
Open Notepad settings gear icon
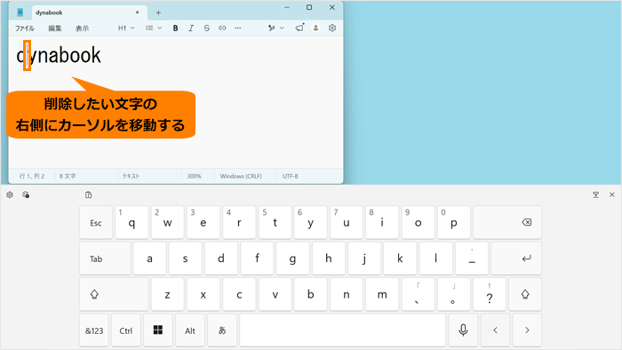[332, 28]
